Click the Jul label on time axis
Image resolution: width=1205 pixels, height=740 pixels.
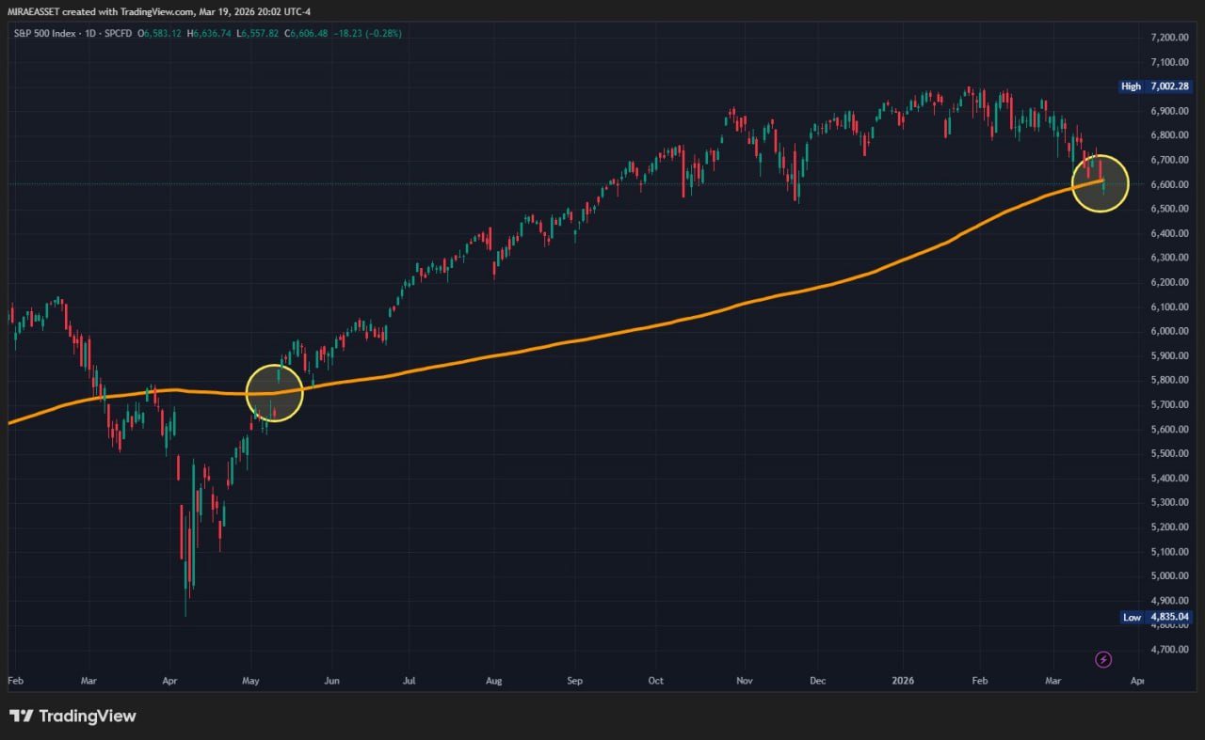click(x=410, y=678)
